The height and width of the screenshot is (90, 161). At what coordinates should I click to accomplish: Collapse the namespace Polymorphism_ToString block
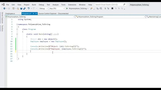click(x=17, y=24)
